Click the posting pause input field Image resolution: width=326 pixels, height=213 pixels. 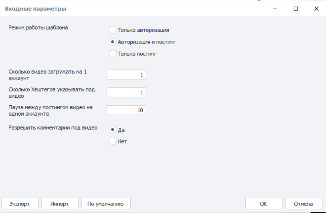(x=126, y=110)
